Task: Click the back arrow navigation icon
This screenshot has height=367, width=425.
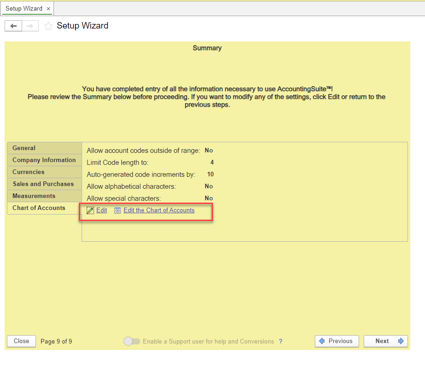Action: (x=13, y=26)
